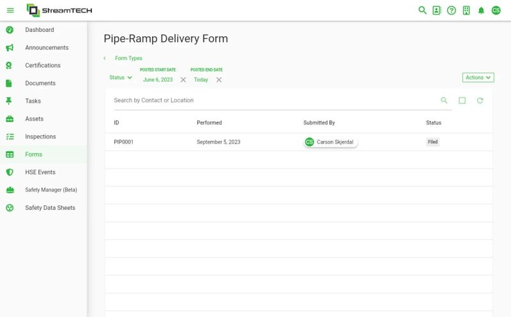Clear the Posted Start Date filter

[x=183, y=80]
